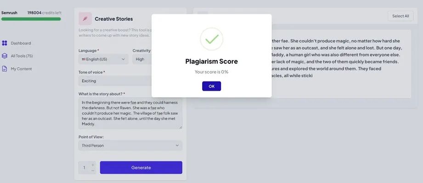This screenshot has height=183, width=423.
Task: Decrease the result count with minus
Action: coord(93,171)
